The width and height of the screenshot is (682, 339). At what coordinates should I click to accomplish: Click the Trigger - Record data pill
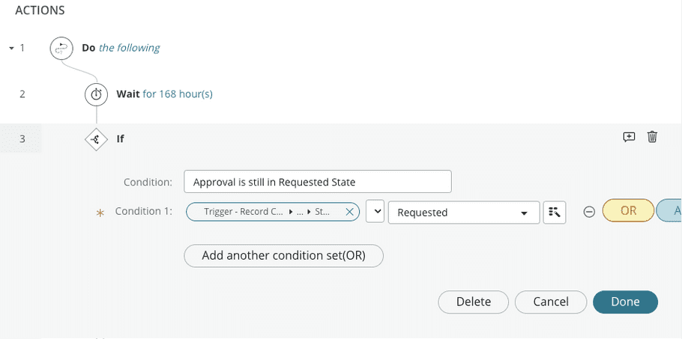(x=265, y=212)
